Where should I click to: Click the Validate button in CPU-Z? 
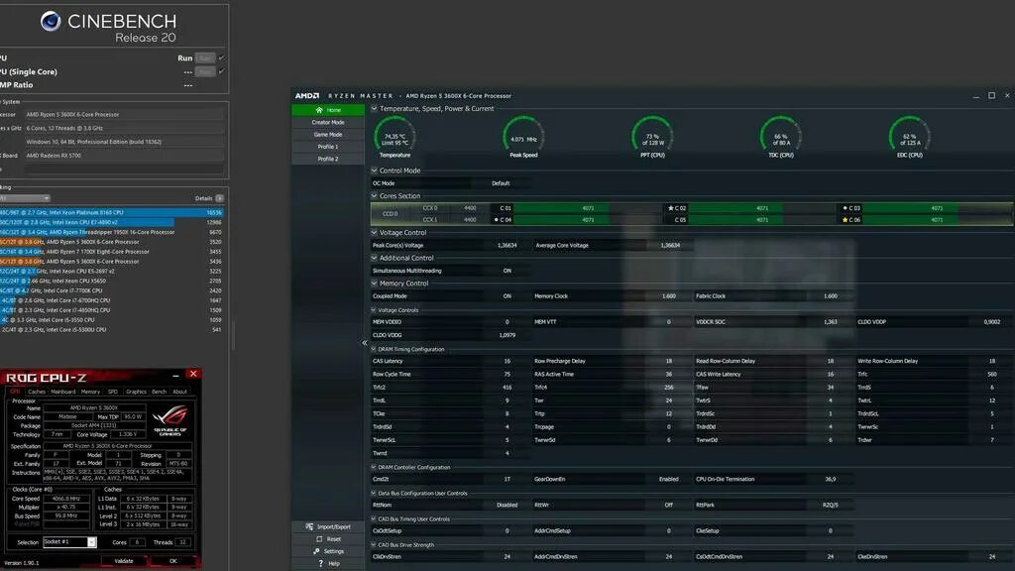click(x=124, y=561)
